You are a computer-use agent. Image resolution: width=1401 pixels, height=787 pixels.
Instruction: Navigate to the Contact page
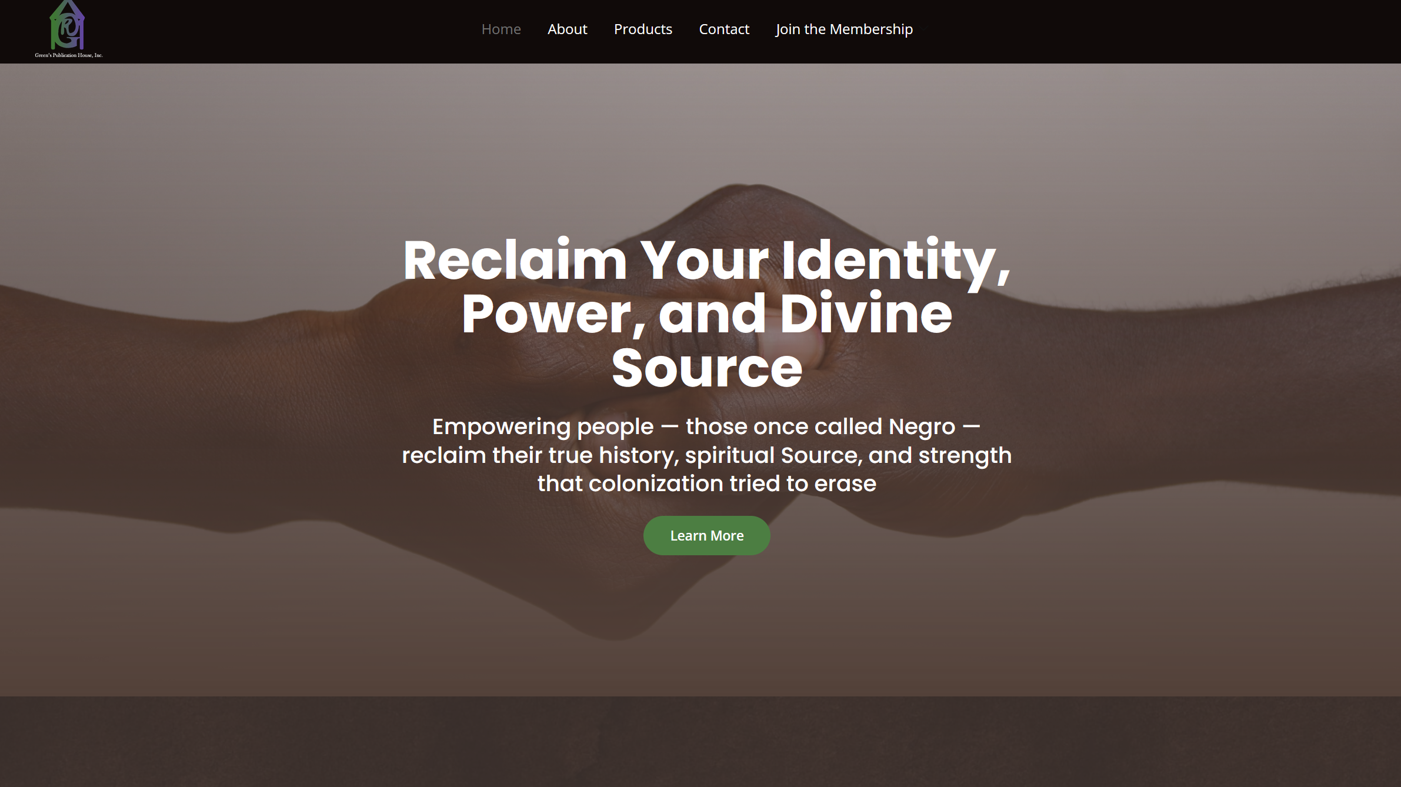click(x=724, y=29)
